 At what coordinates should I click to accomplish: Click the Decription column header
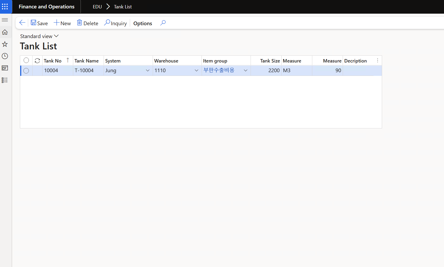coord(356,61)
